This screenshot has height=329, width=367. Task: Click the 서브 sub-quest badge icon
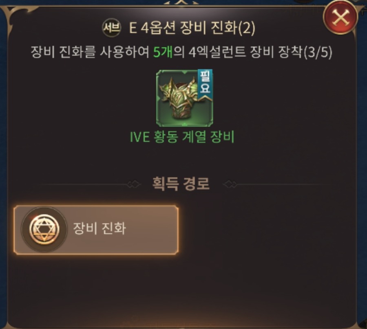tap(112, 28)
